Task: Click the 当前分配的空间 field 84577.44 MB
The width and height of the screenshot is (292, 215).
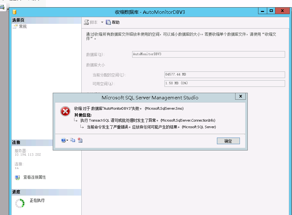Action: tap(224, 75)
